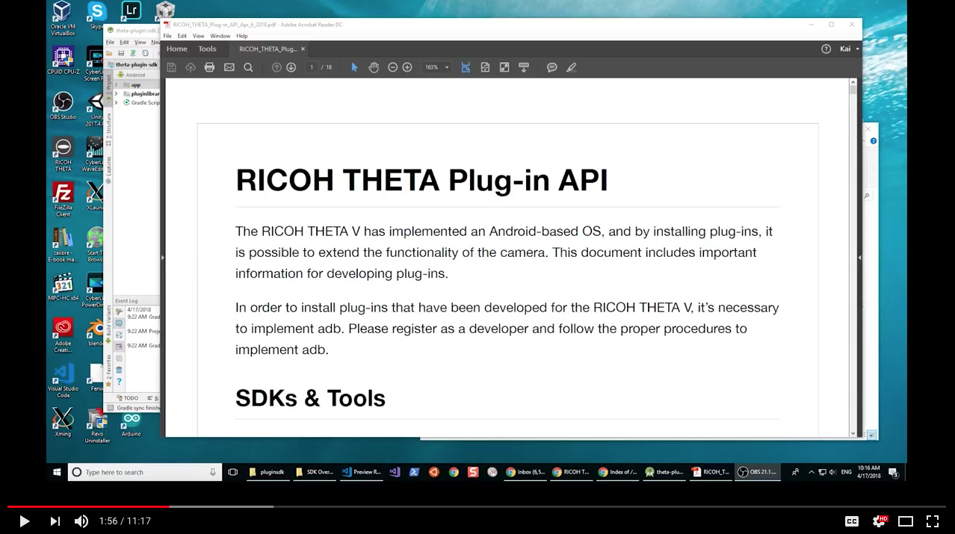Click the page number field showing 1
This screenshot has height=534, width=955.
[x=312, y=67]
